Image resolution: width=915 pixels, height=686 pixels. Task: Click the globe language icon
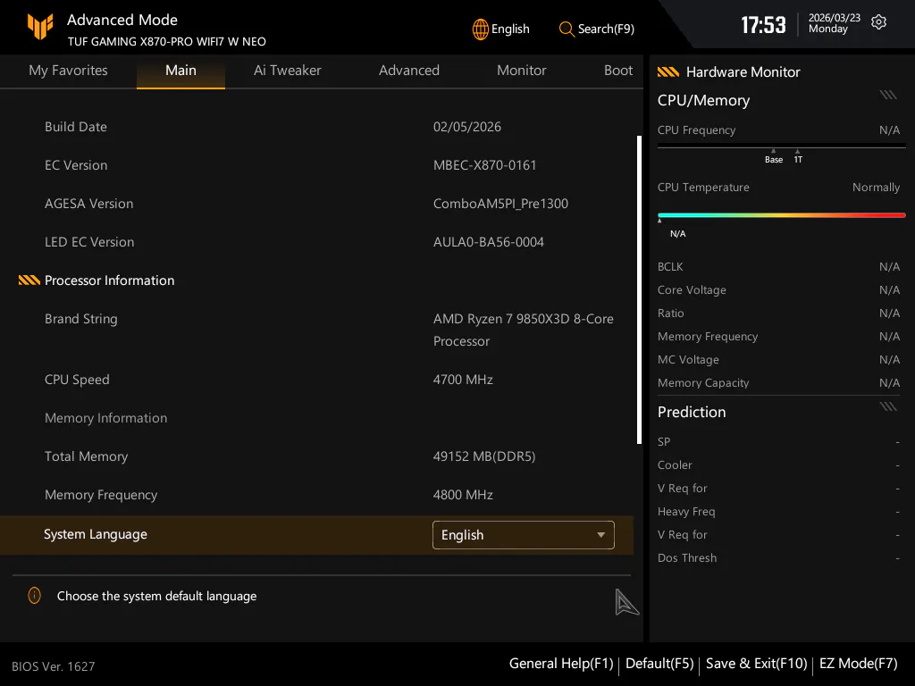(480, 29)
